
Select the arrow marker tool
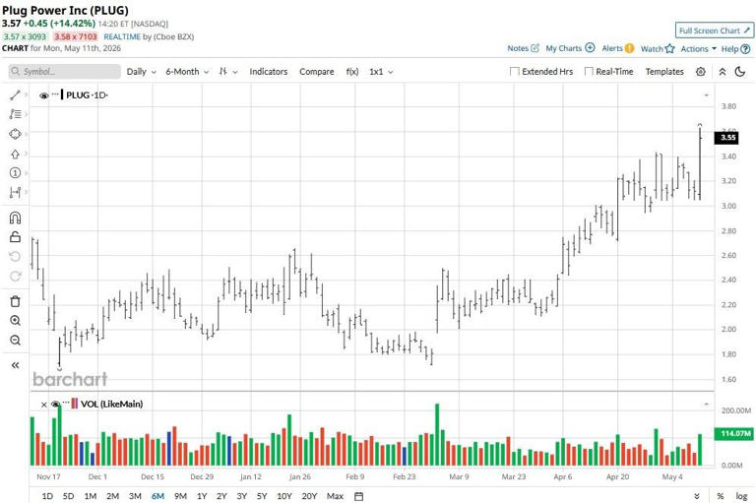[x=15, y=155]
